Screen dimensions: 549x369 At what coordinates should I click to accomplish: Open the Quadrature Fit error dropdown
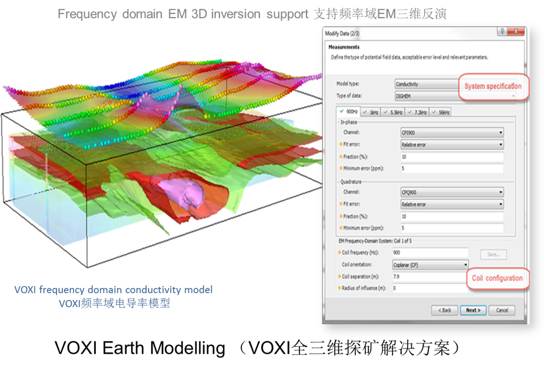click(452, 204)
